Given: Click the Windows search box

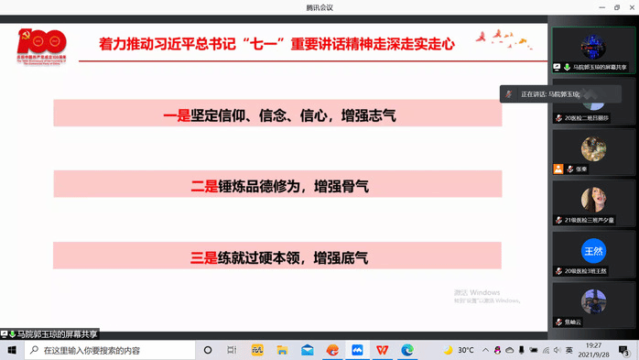Looking at the screenshot, I should pos(110,350).
